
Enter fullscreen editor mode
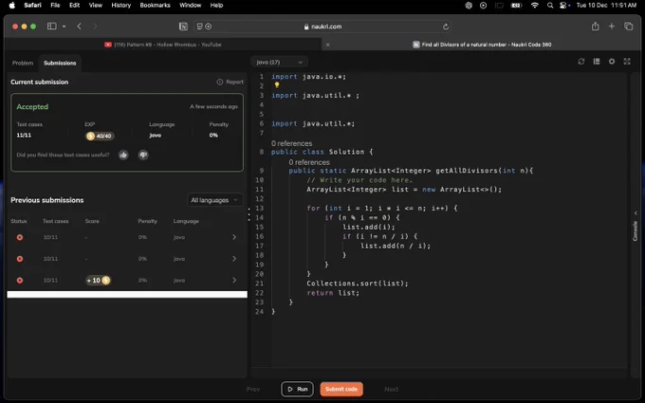click(627, 62)
